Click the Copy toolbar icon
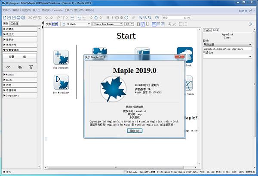 click(35, 18)
